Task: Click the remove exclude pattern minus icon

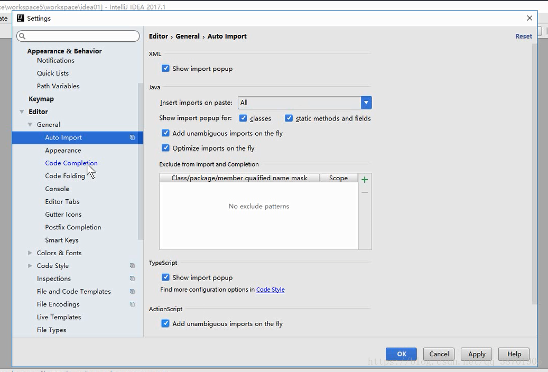Action: 365,193
